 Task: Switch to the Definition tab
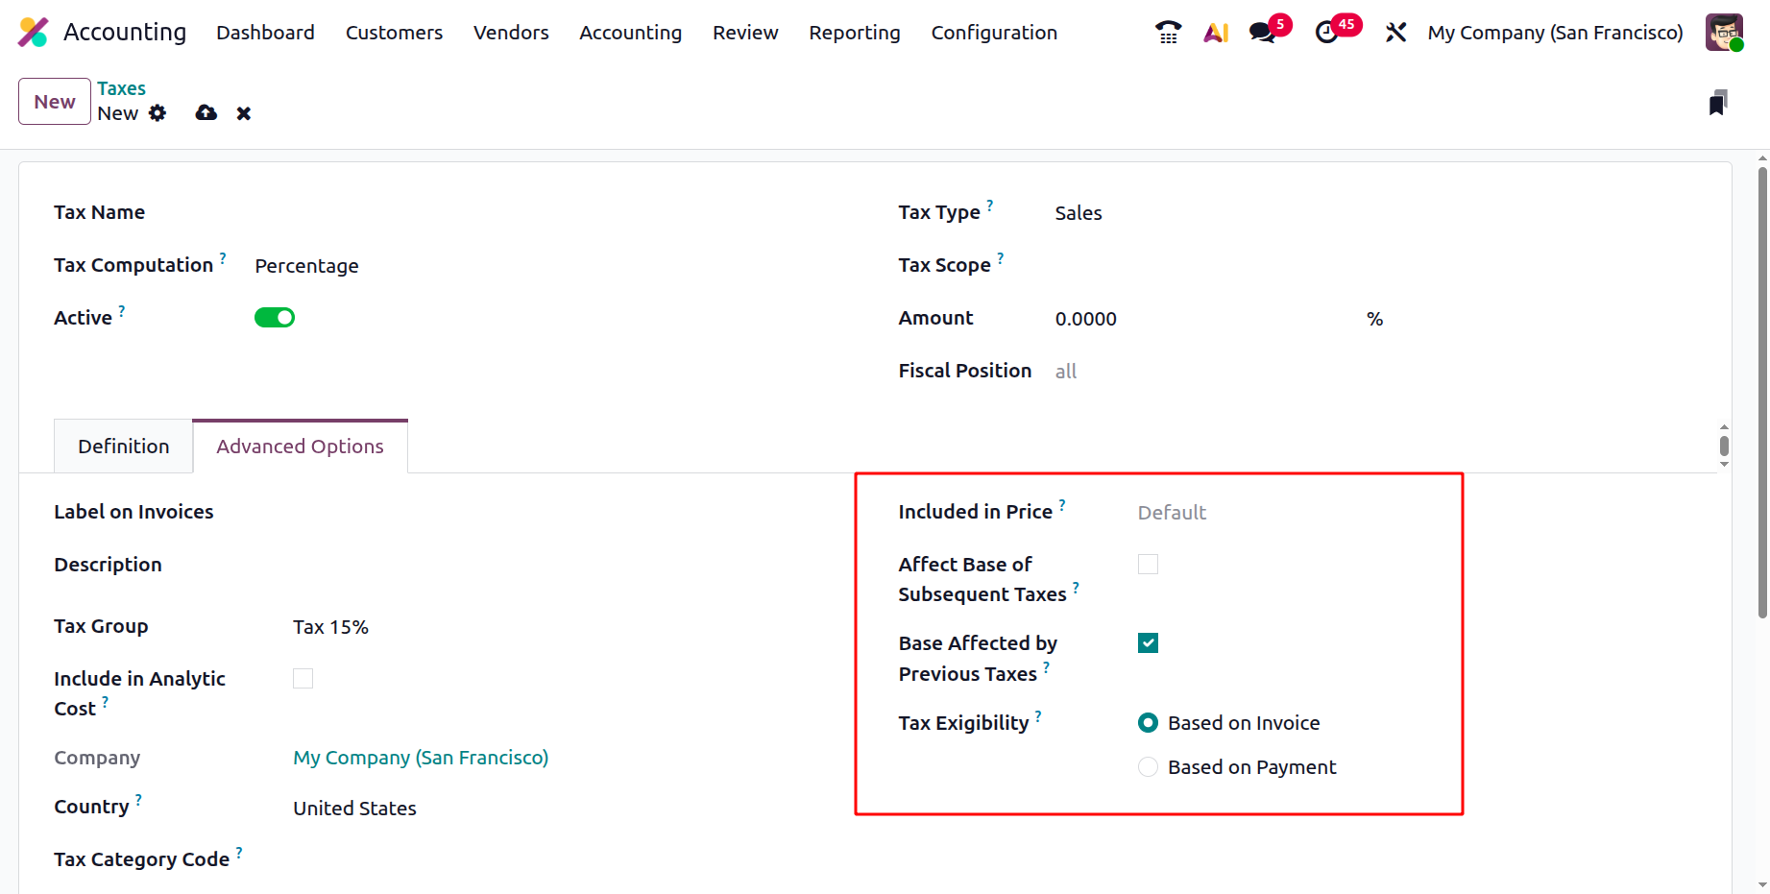tap(124, 447)
